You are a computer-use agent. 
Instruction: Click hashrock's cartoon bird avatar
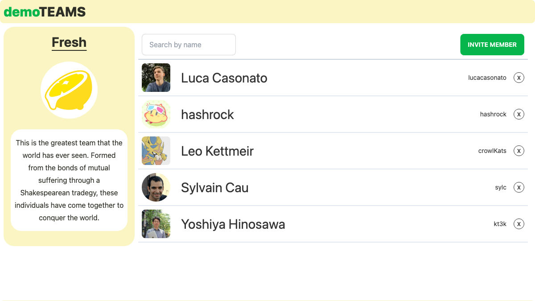[x=156, y=114]
